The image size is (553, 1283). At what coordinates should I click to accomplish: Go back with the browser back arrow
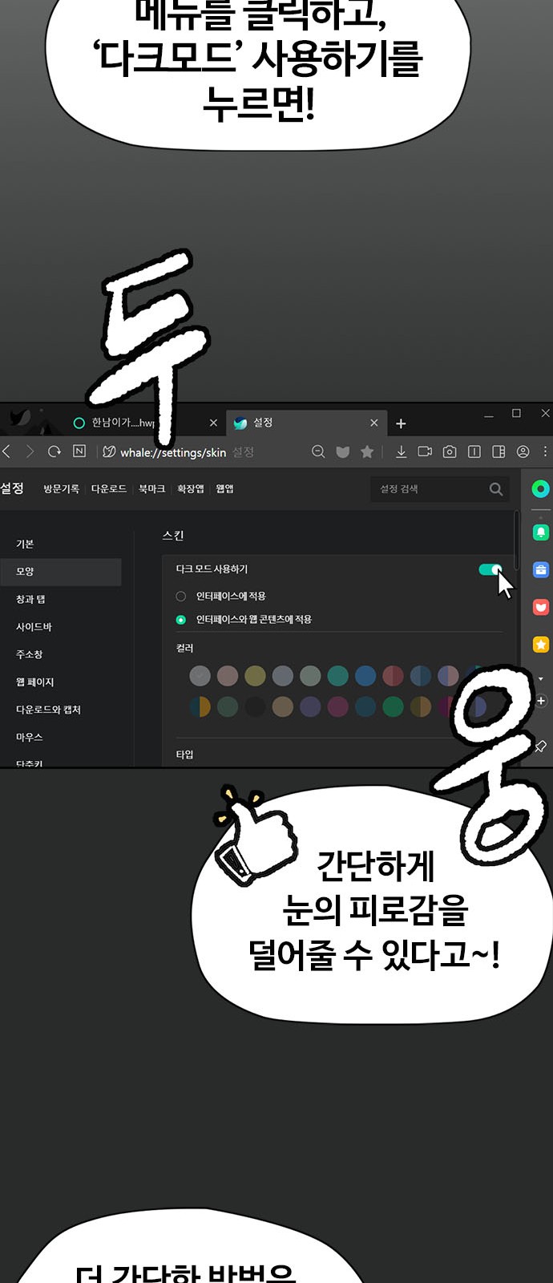6,451
